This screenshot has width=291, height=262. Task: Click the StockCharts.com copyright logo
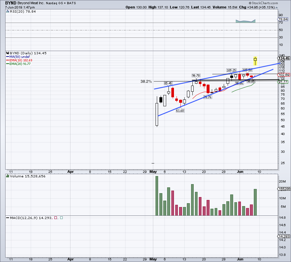263,3
